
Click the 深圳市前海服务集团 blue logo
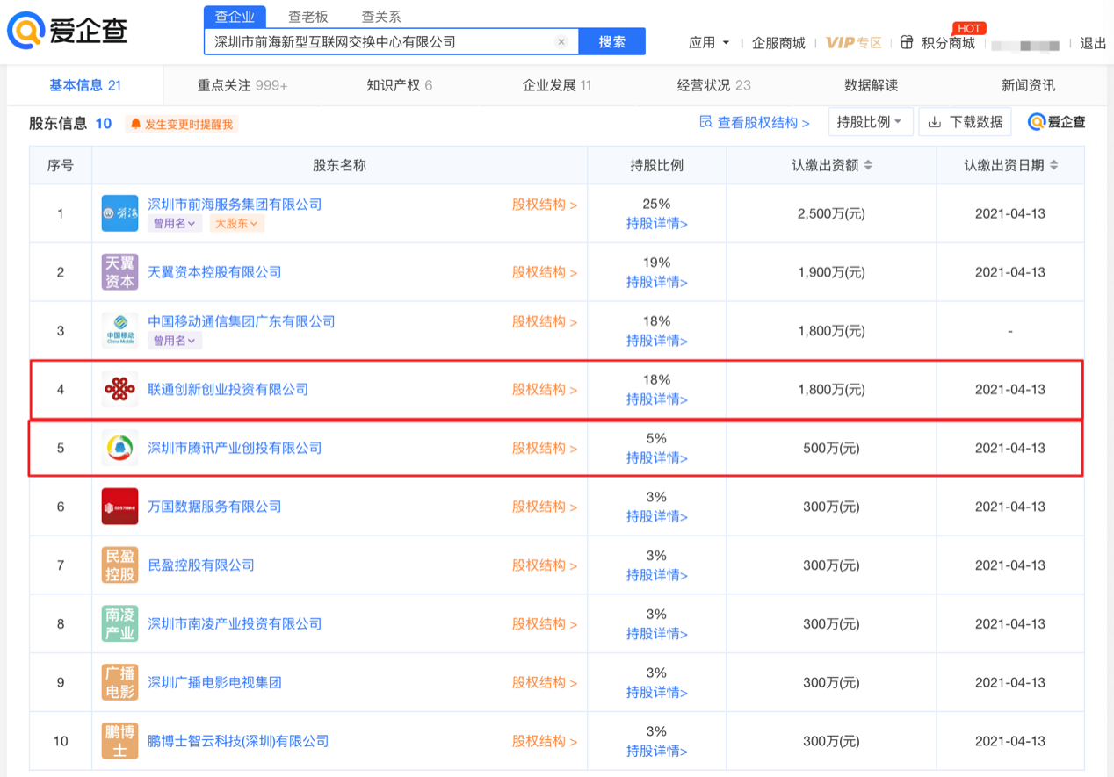pyautogui.click(x=119, y=213)
